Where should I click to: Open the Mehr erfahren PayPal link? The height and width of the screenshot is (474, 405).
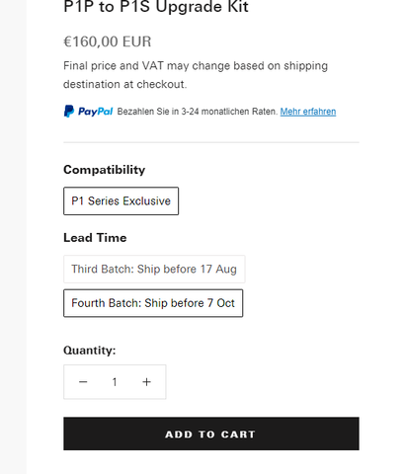[308, 112]
